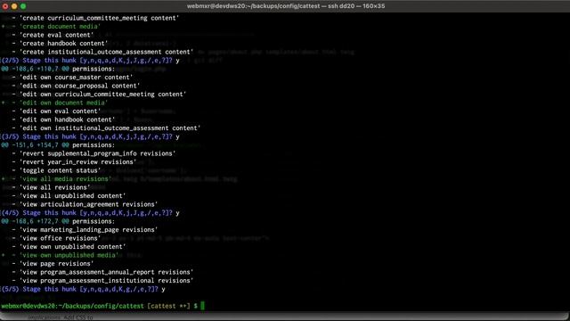Click line 'edit own curriculum_committee_meeting content'
Viewport: 570px width, 321px height.
coord(99,95)
